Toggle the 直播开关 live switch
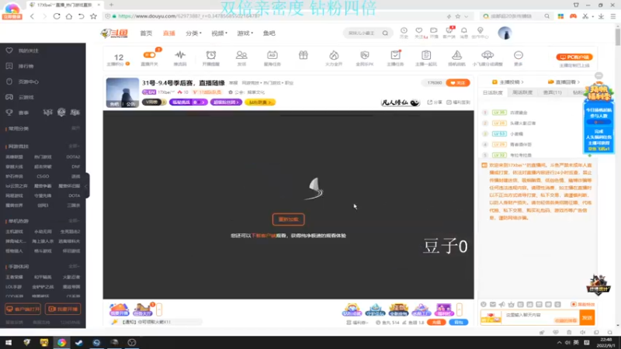621x349 pixels. pyautogui.click(x=149, y=55)
